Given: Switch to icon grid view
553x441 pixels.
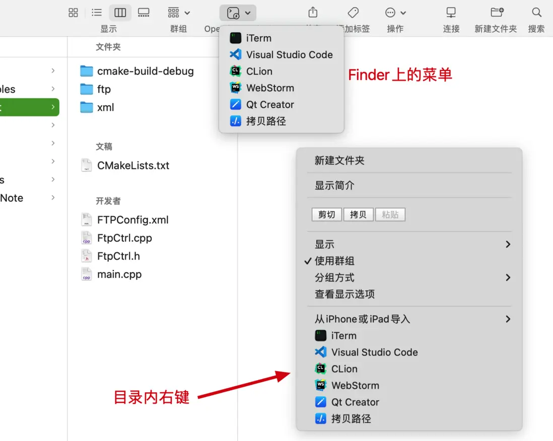Looking at the screenshot, I should [73, 13].
